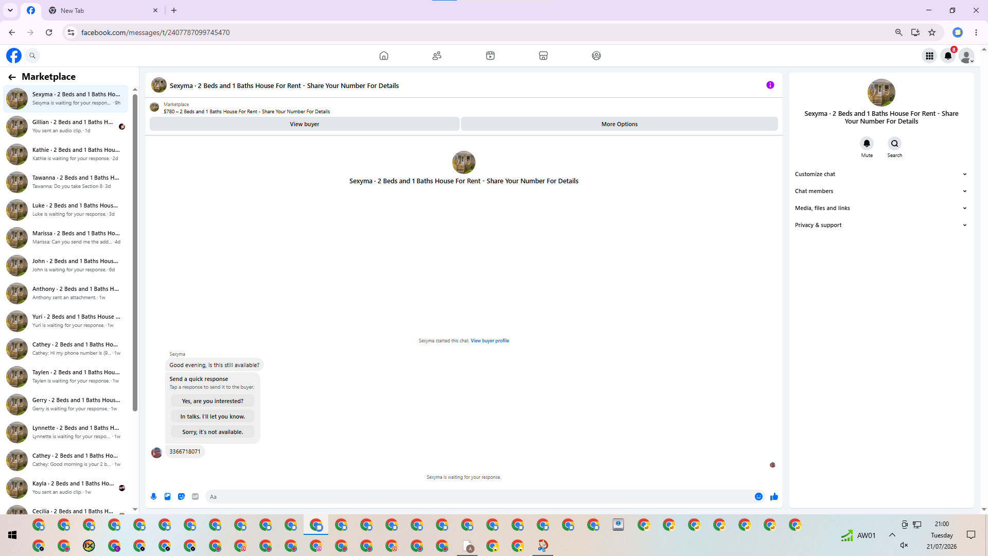This screenshot has height=556, width=988.
Task: Open the Facebook menu grid icon
Action: coord(929,56)
